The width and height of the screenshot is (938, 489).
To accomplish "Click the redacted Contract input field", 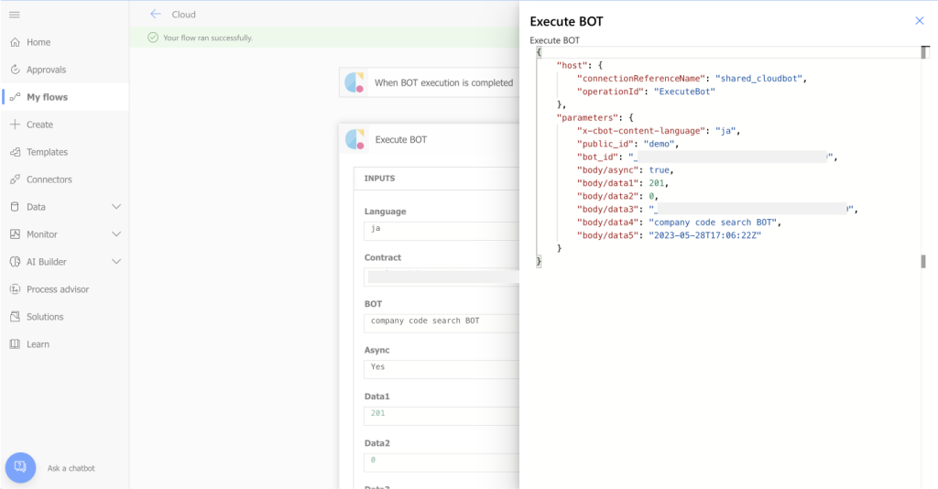I will click(442, 277).
